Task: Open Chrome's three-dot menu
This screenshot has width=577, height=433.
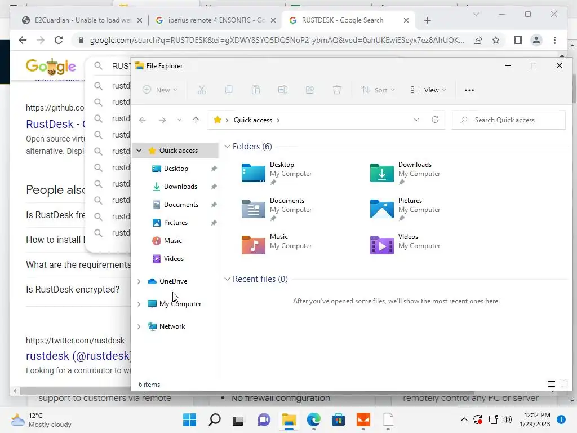Action: [x=554, y=40]
